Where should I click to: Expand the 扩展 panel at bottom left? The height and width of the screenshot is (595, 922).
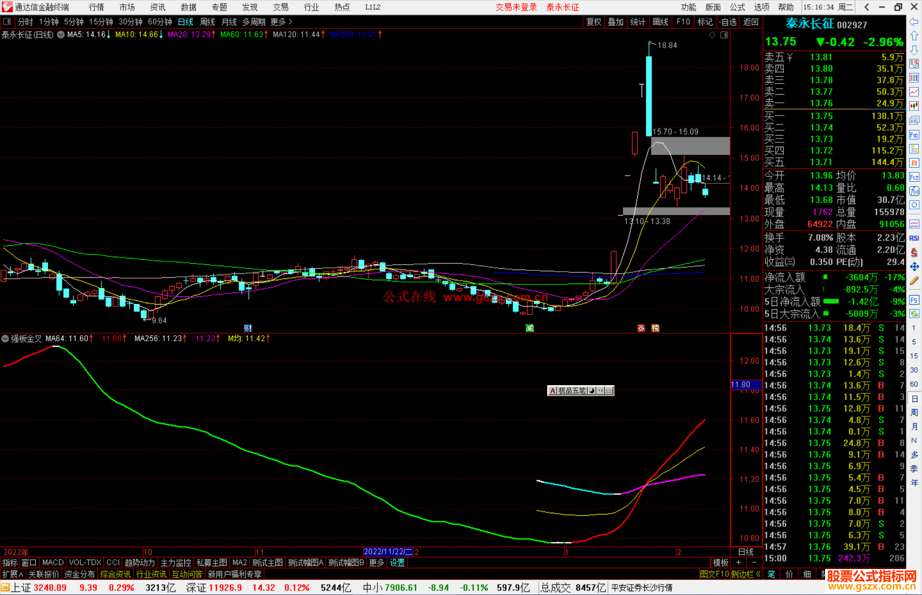click(13, 574)
